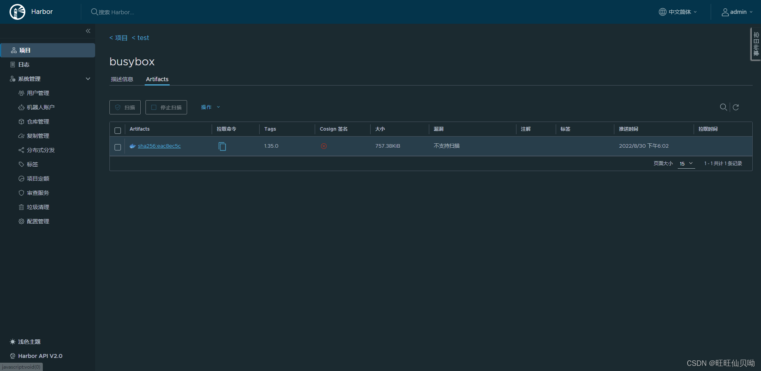761x371 pixels.
Task: Click the admin user avatar icon
Action: (x=725, y=12)
